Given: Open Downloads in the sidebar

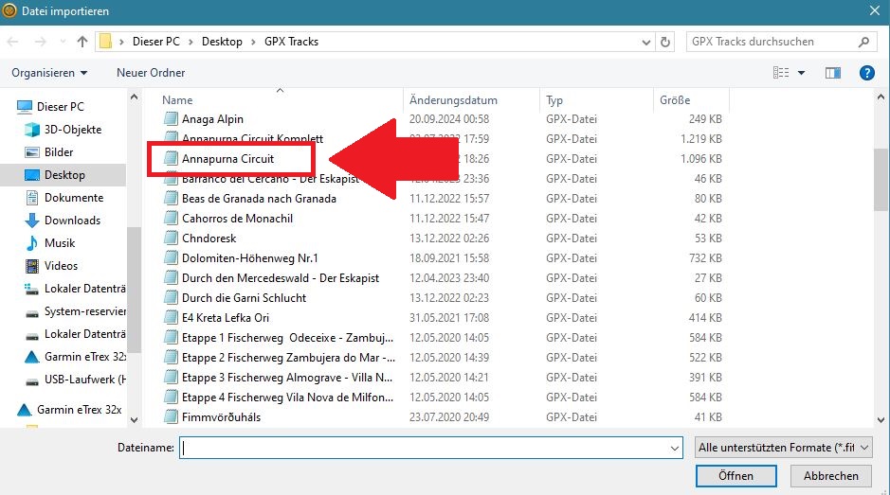Looking at the screenshot, I should click(72, 220).
